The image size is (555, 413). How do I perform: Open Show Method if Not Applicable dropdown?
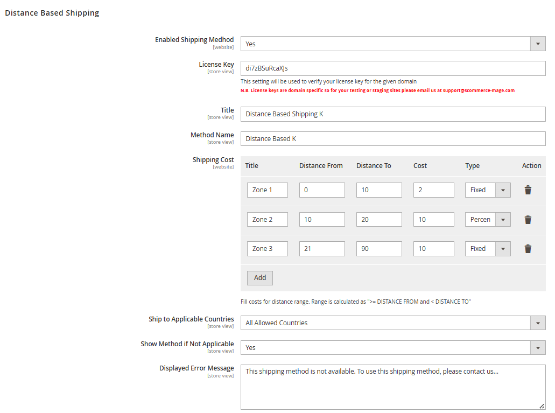click(x=392, y=348)
